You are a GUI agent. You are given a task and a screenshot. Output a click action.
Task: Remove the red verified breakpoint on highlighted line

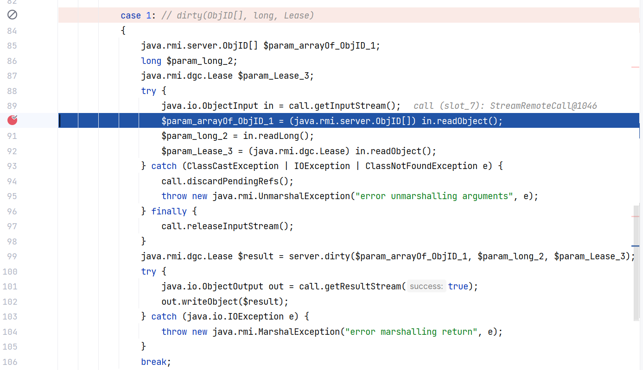[13, 121]
